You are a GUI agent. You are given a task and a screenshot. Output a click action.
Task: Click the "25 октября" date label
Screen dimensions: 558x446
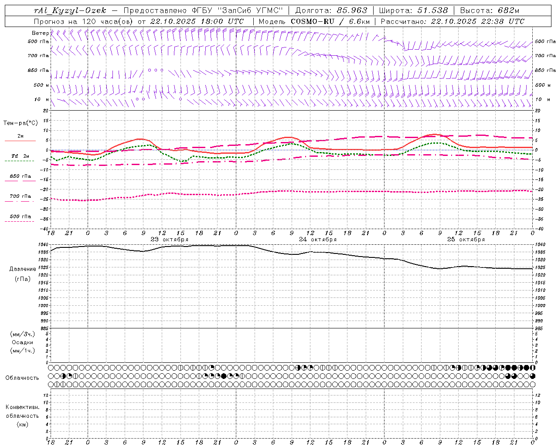click(466, 240)
